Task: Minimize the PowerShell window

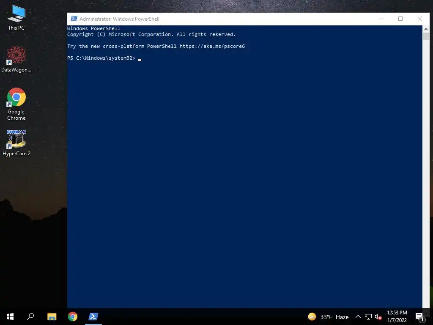Action: (x=381, y=19)
